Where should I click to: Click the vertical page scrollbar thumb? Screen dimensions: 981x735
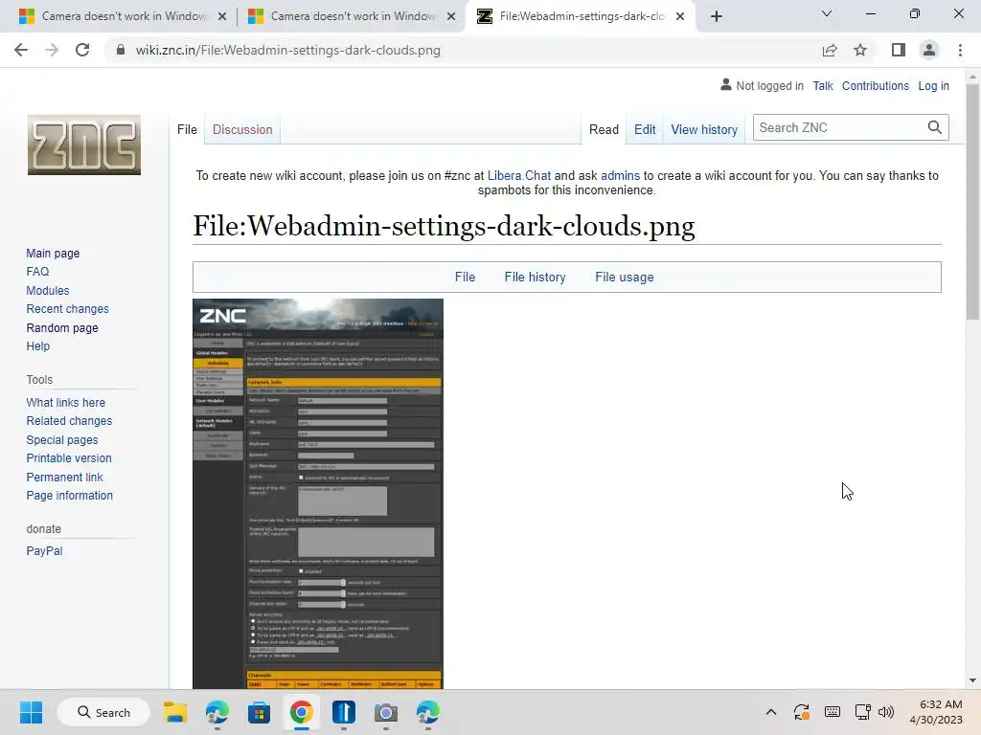pyautogui.click(x=972, y=201)
